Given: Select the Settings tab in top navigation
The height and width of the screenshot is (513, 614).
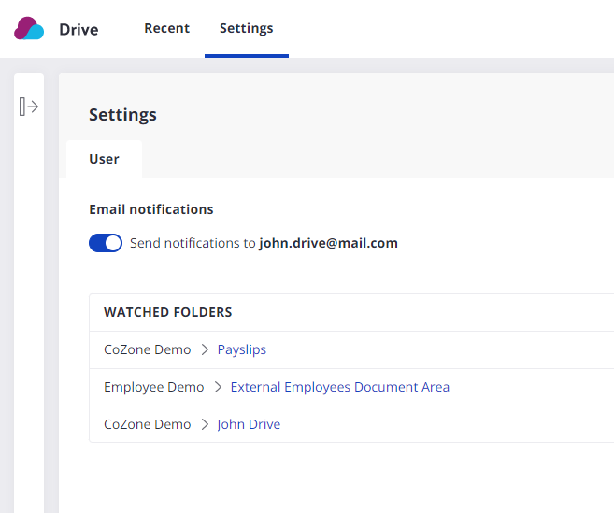Looking at the screenshot, I should pos(247,28).
